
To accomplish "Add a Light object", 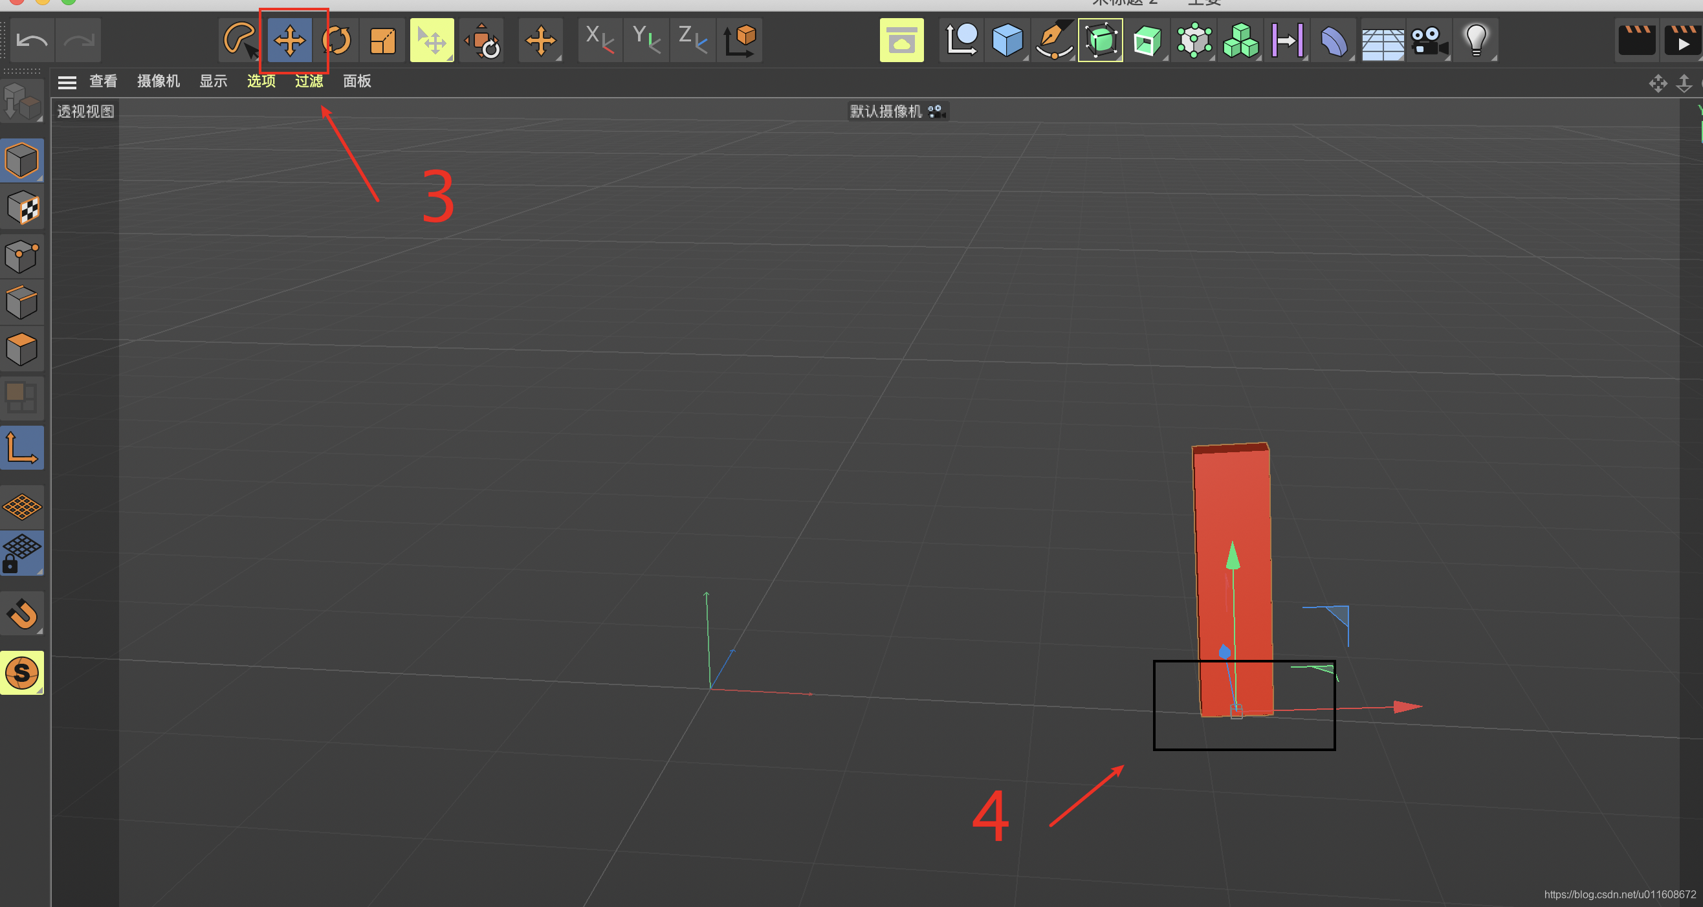I will [1476, 40].
